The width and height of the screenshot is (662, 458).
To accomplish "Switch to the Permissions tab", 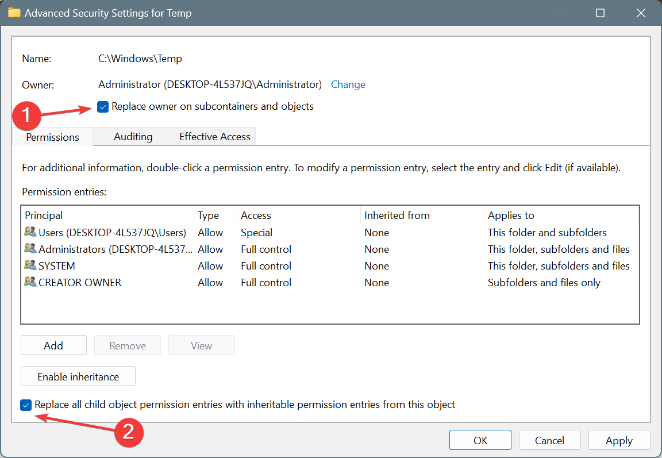I will (x=52, y=137).
